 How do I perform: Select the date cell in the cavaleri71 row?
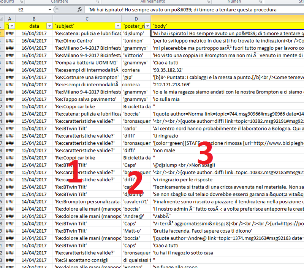click(x=34, y=202)
